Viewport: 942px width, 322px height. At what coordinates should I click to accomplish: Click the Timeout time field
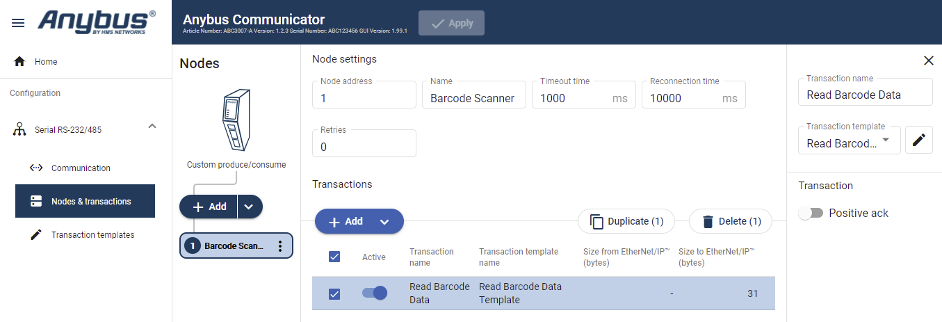click(x=584, y=95)
